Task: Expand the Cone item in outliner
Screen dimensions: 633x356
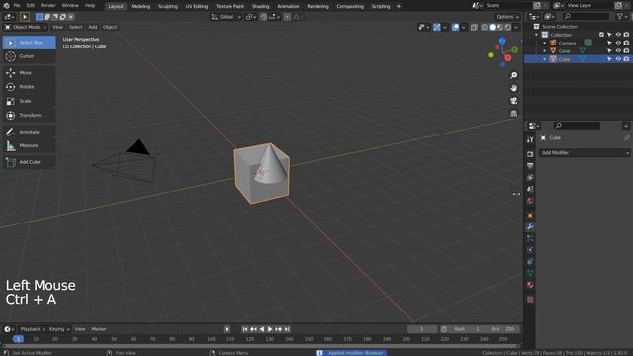Action: (545, 51)
